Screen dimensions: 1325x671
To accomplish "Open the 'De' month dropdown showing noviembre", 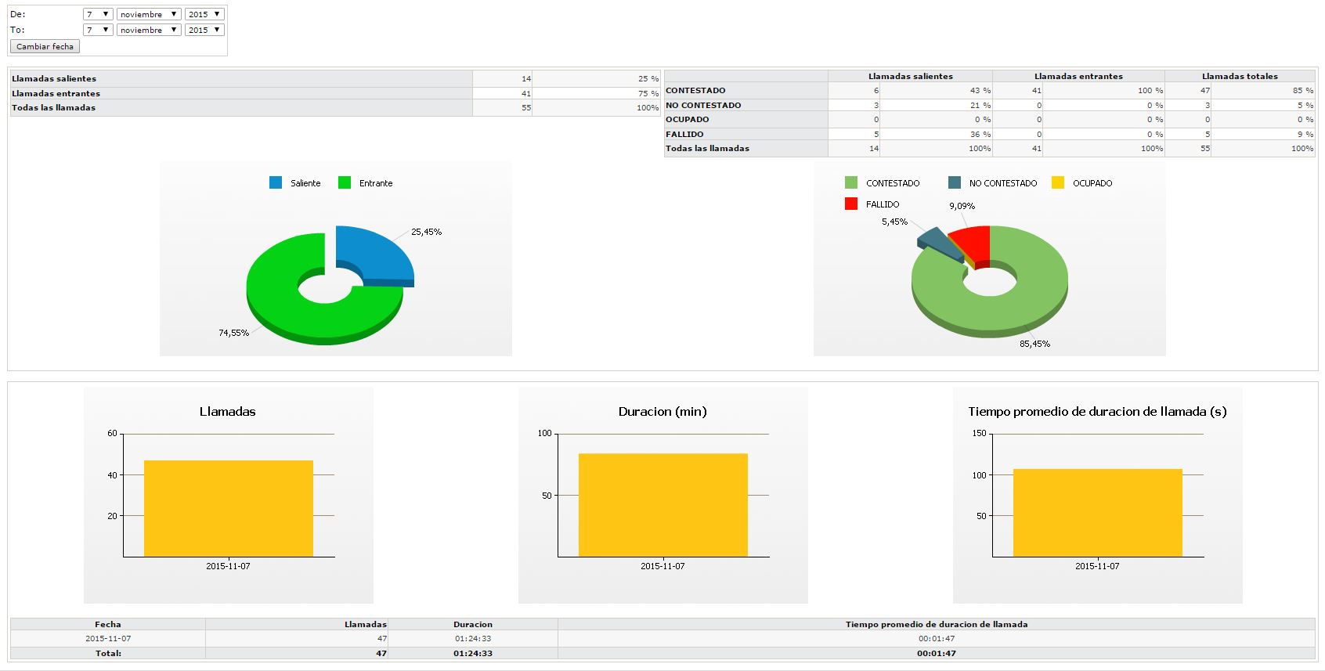I will 149,14.
